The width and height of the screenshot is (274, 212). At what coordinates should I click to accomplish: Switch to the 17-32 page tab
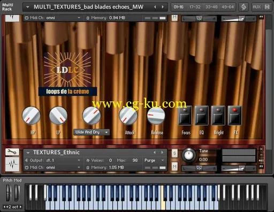tap(195, 7)
